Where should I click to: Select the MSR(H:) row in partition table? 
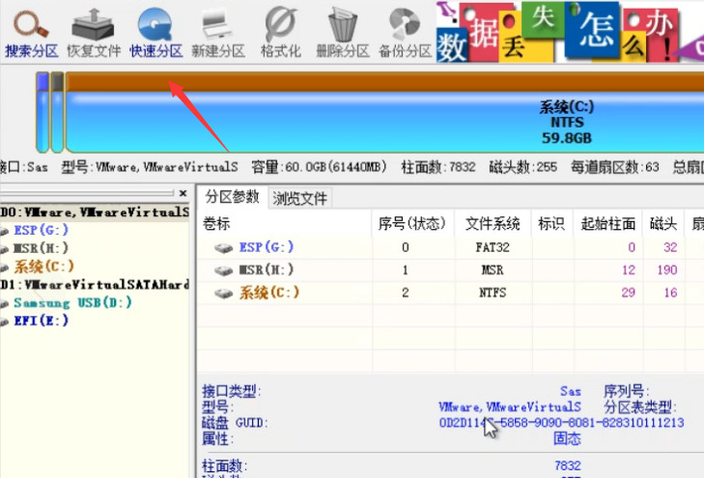pos(450,269)
